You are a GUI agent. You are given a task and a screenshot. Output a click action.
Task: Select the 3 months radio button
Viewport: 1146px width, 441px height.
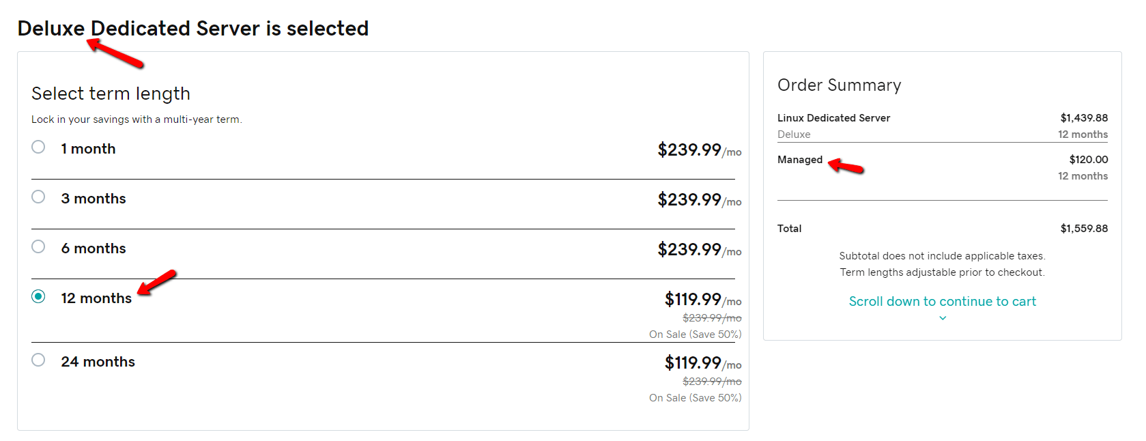tap(38, 197)
